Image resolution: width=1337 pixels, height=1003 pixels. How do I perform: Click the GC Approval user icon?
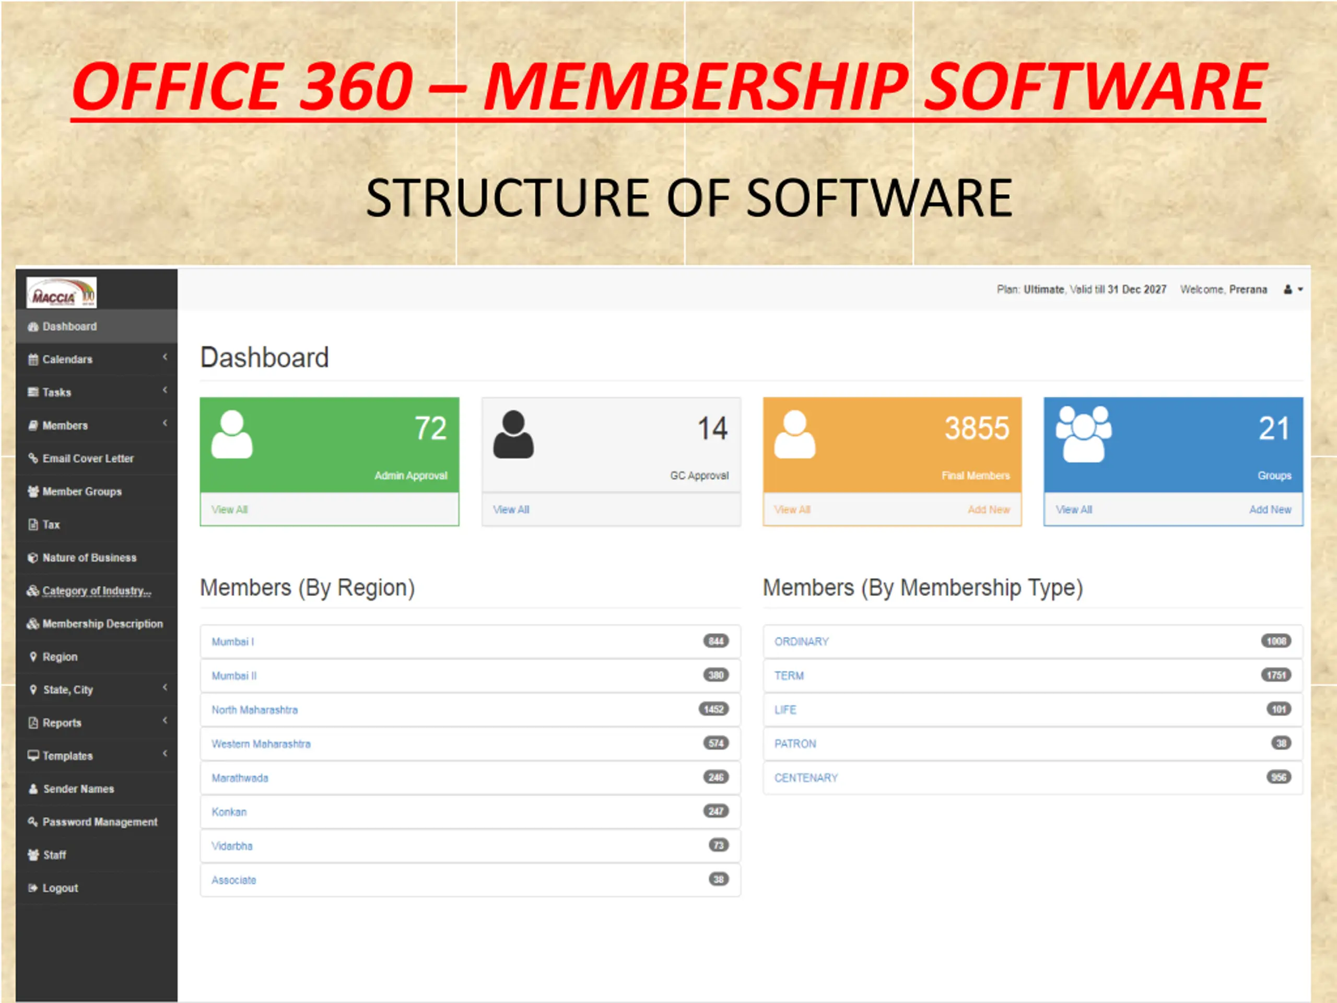pos(513,434)
